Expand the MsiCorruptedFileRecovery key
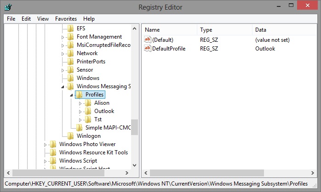321x192 pixels. [63, 45]
